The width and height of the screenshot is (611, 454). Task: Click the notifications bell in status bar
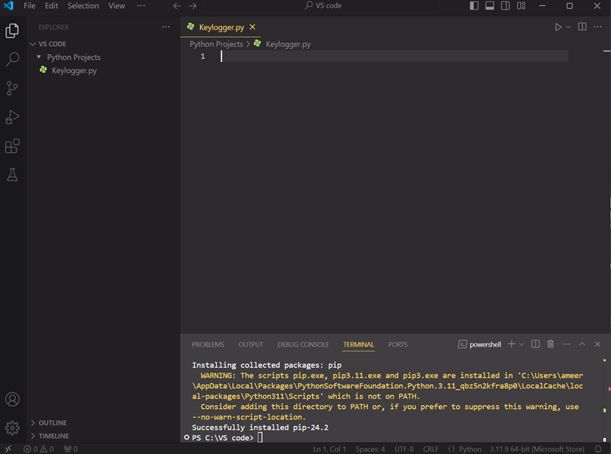tap(598, 449)
